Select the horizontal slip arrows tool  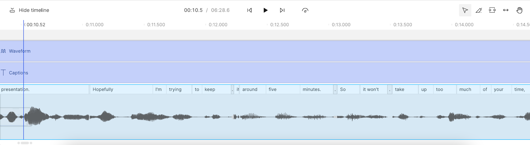coord(506,10)
